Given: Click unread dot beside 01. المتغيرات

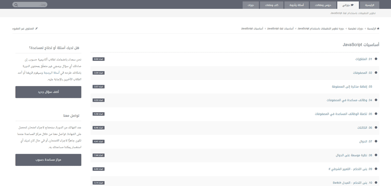Looking at the screenshot, I should (x=376, y=59).
